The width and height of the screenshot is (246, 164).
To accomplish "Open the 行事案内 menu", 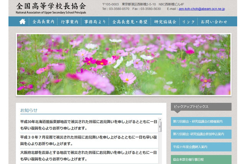I will (x=69, y=22).
